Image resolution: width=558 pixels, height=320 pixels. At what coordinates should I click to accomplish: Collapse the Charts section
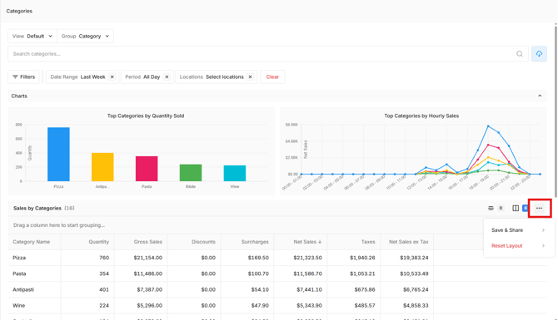540,96
